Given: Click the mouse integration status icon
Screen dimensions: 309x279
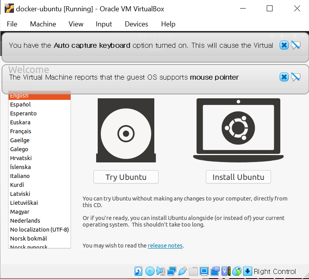Looking at the screenshot, I should point(237,271).
